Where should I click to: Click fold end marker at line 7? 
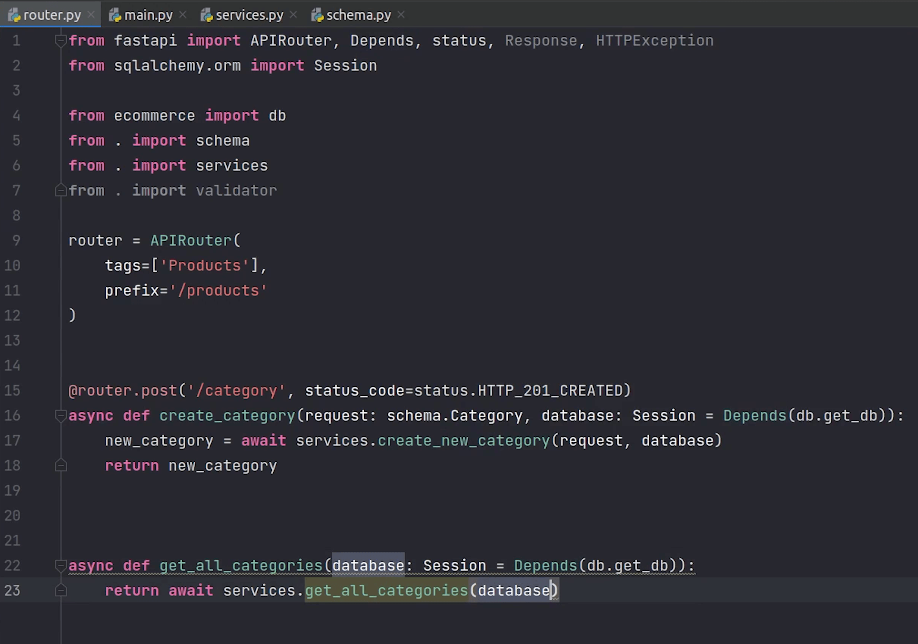tap(60, 191)
